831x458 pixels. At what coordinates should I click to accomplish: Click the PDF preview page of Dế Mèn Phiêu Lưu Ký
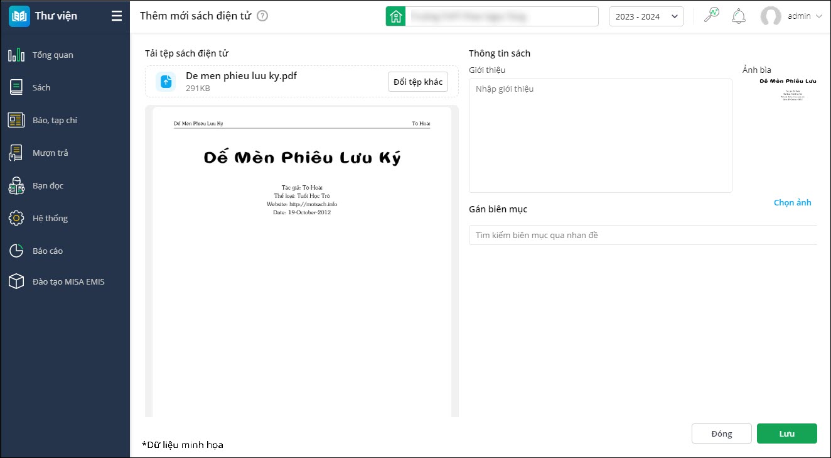tap(302, 261)
